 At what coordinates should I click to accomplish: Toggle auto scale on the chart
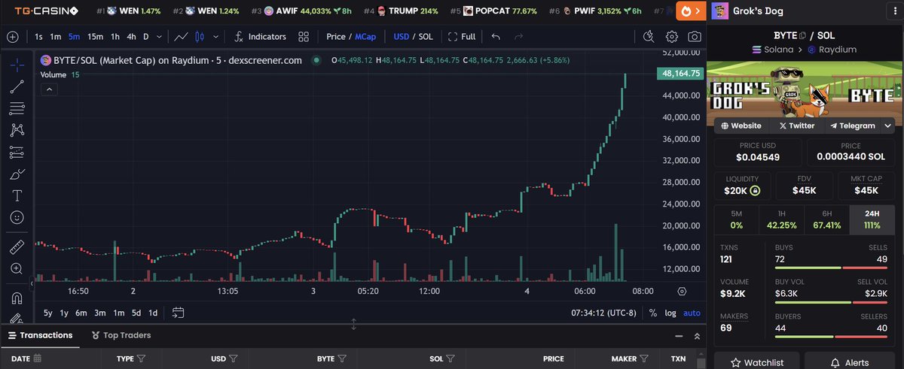692,313
